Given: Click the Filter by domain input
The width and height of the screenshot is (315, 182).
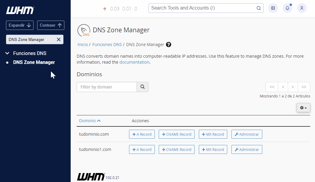Looking at the screenshot, I should 107,87.
